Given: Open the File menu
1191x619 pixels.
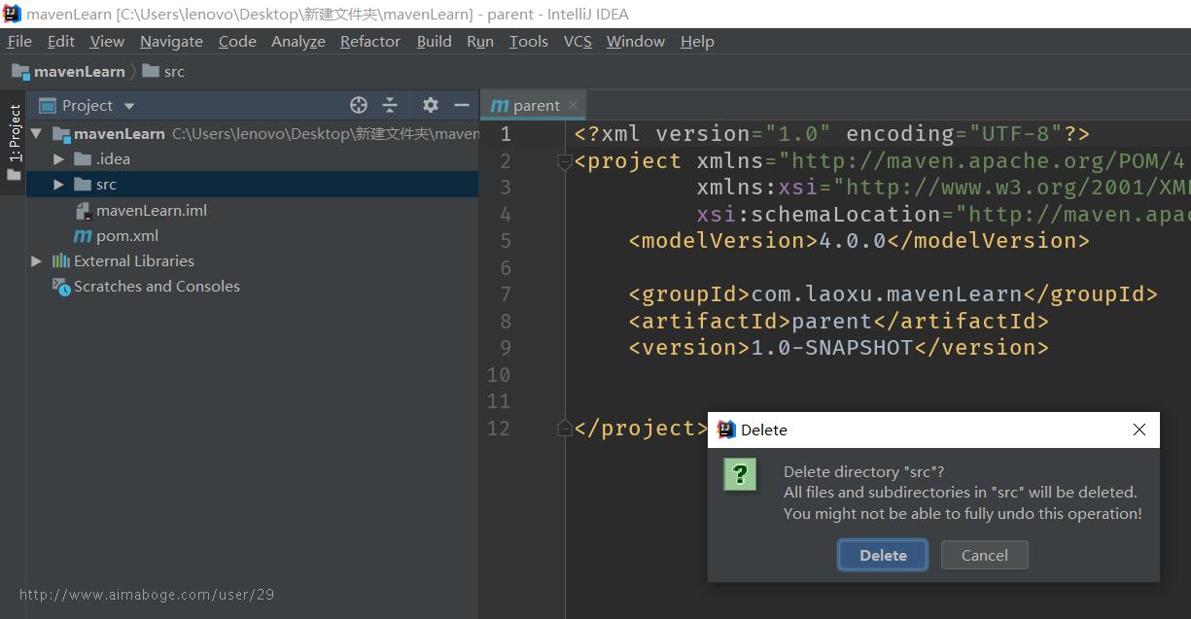Looking at the screenshot, I should (x=19, y=41).
